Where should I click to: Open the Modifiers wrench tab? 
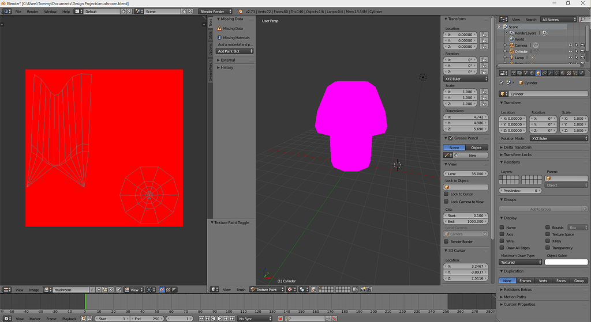550,73
